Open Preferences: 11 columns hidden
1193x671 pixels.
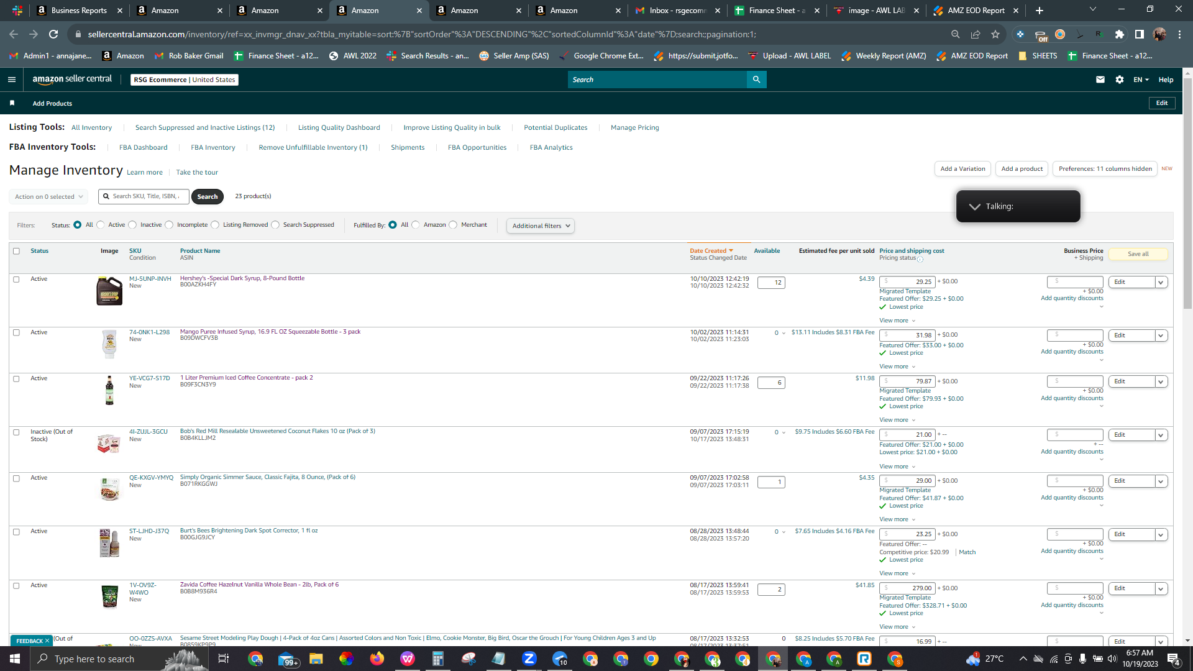pos(1105,169)
